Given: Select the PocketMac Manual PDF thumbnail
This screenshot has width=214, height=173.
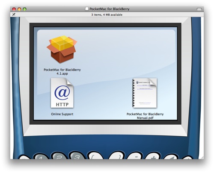Looking at the screenshot, I should pyautogui.click(x=145, y=93).
